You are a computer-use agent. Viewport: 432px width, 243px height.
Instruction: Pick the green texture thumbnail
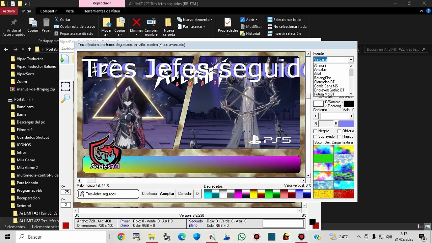click(323, 158)
